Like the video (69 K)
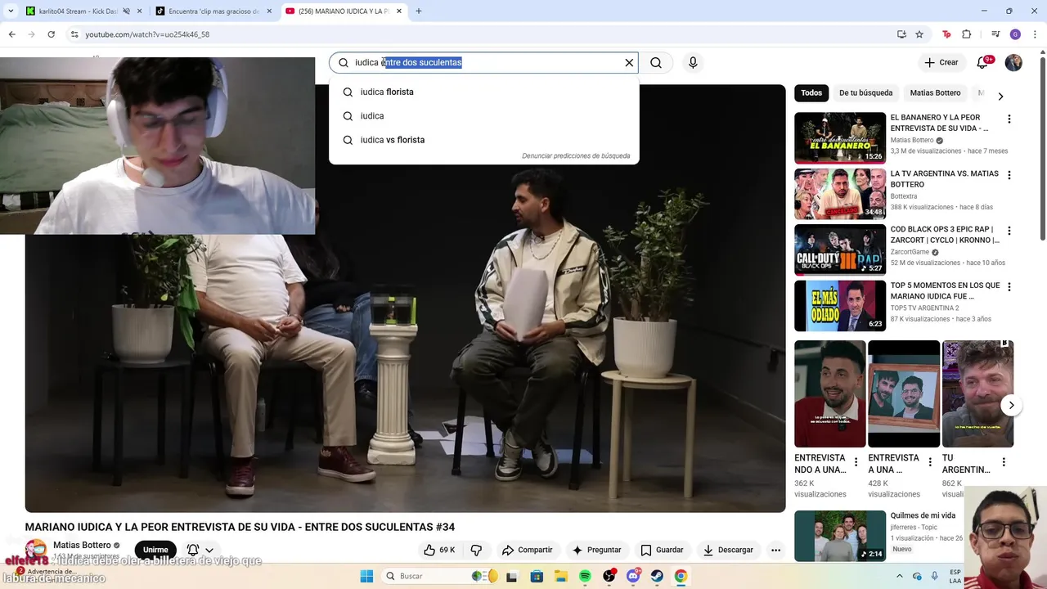Image resolution: width=1047 pixels, height=589 pixels. point(439,550)
